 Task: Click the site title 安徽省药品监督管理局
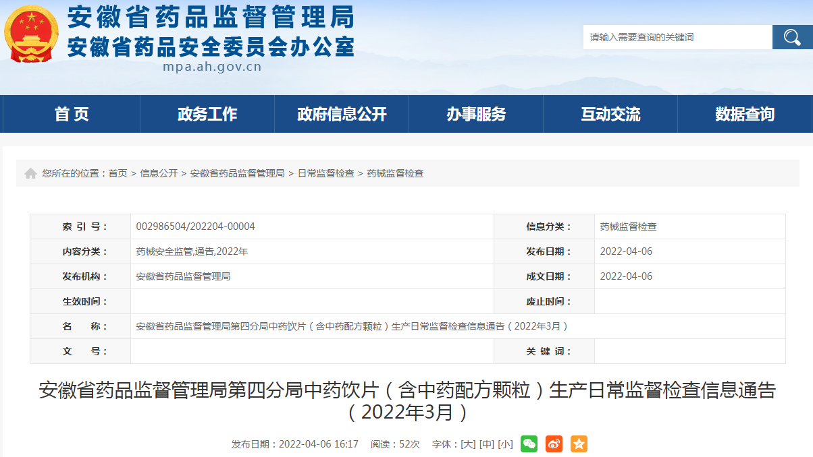[211, 16]
